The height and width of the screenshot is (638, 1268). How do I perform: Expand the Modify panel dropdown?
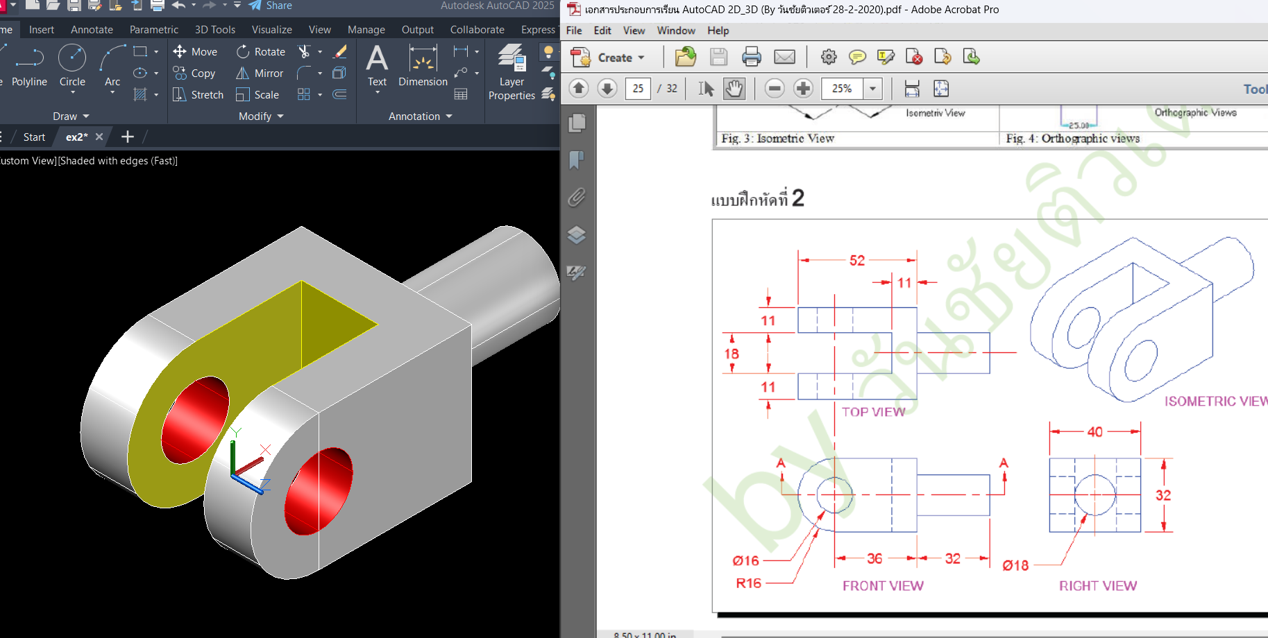click(x=261, y=117)
